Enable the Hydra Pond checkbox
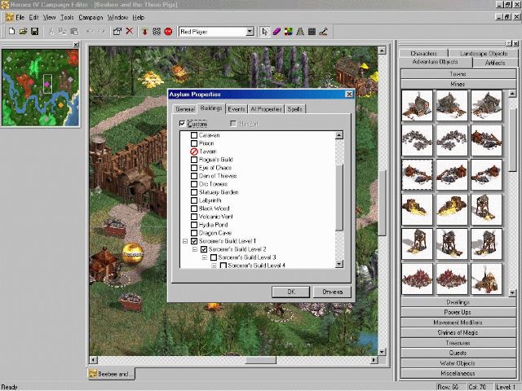Screen dimensions: 522x391 [194, 225]
